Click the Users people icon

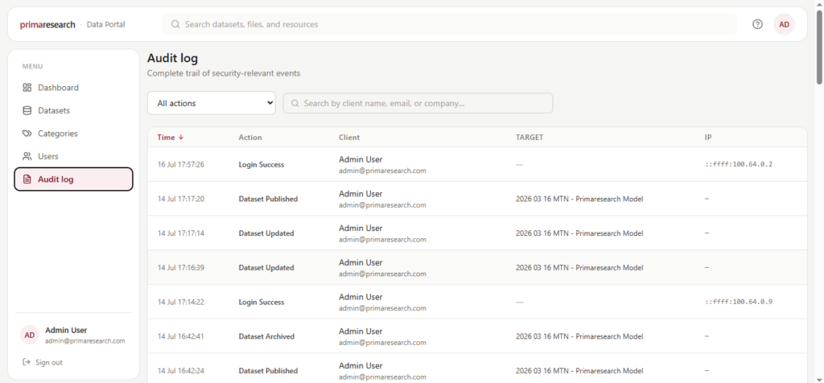[x=27, y=157]
